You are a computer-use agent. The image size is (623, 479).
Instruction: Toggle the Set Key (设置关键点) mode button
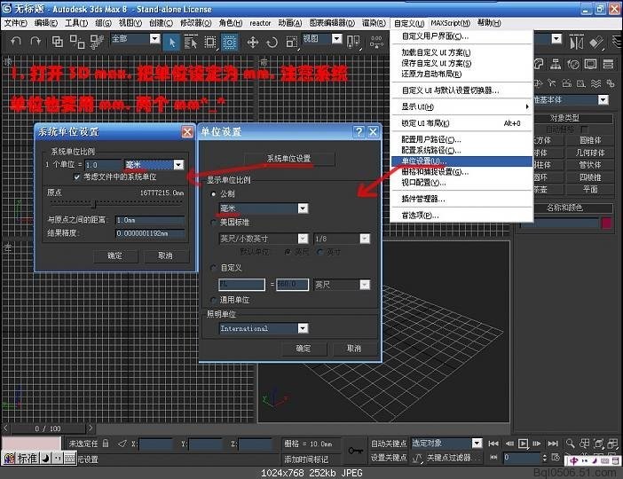(x=388, y=458)
